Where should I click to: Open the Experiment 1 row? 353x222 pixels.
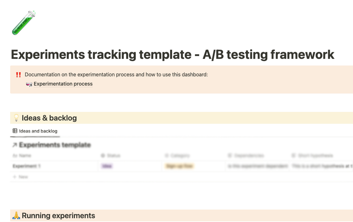click(27, 166)
